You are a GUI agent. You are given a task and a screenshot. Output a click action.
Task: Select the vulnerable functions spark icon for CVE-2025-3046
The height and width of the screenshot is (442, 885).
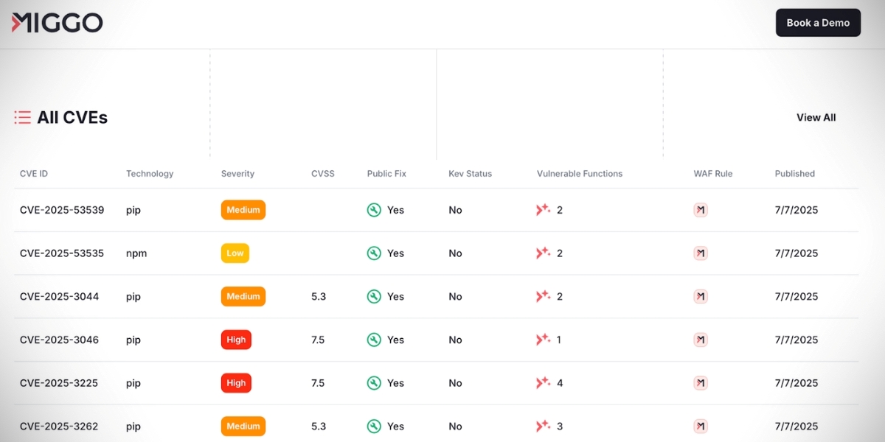[x=543, y=340]
